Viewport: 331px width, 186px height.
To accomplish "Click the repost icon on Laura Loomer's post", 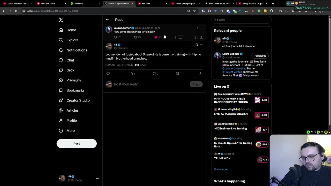I will (x=135, y=37).
